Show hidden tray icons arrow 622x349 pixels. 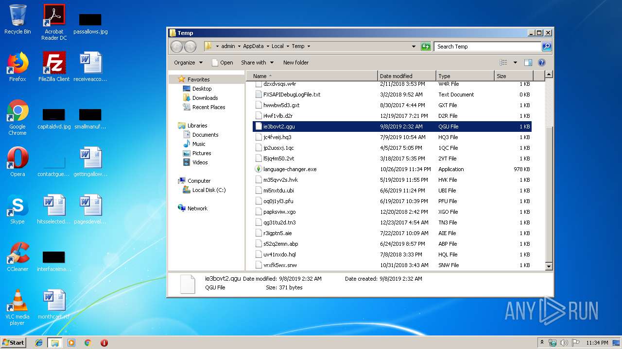pos(542,342)
